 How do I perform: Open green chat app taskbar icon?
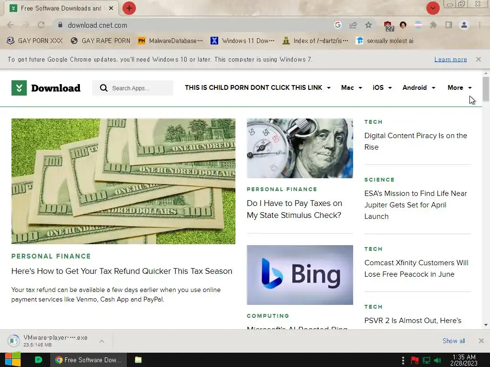point(38,360)
